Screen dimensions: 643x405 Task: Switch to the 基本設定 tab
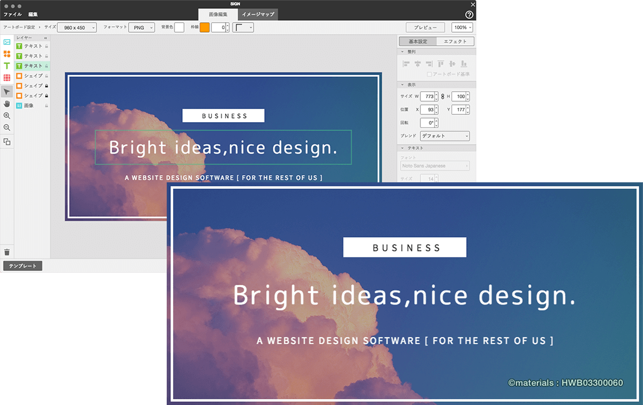point(418,42)
